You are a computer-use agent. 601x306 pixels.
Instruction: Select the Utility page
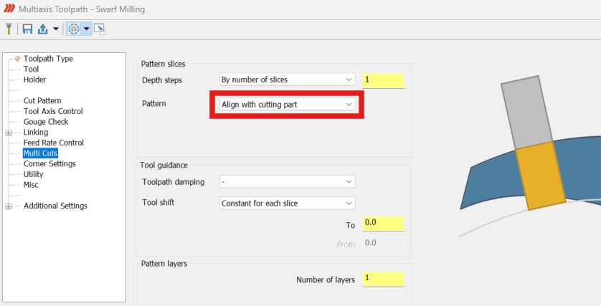pos(33,174)
